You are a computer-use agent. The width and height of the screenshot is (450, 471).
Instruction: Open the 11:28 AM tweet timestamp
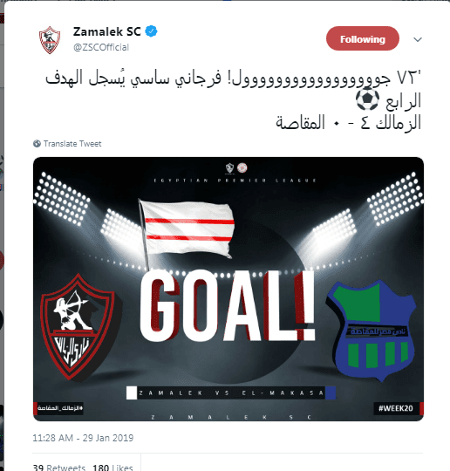click(83, 438)
